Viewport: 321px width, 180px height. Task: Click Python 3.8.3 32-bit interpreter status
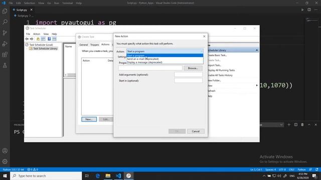(14, 169)
